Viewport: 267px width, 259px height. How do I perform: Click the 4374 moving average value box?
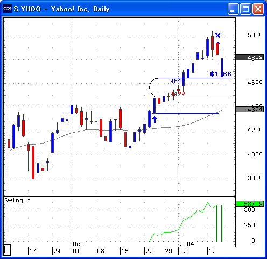249,109
